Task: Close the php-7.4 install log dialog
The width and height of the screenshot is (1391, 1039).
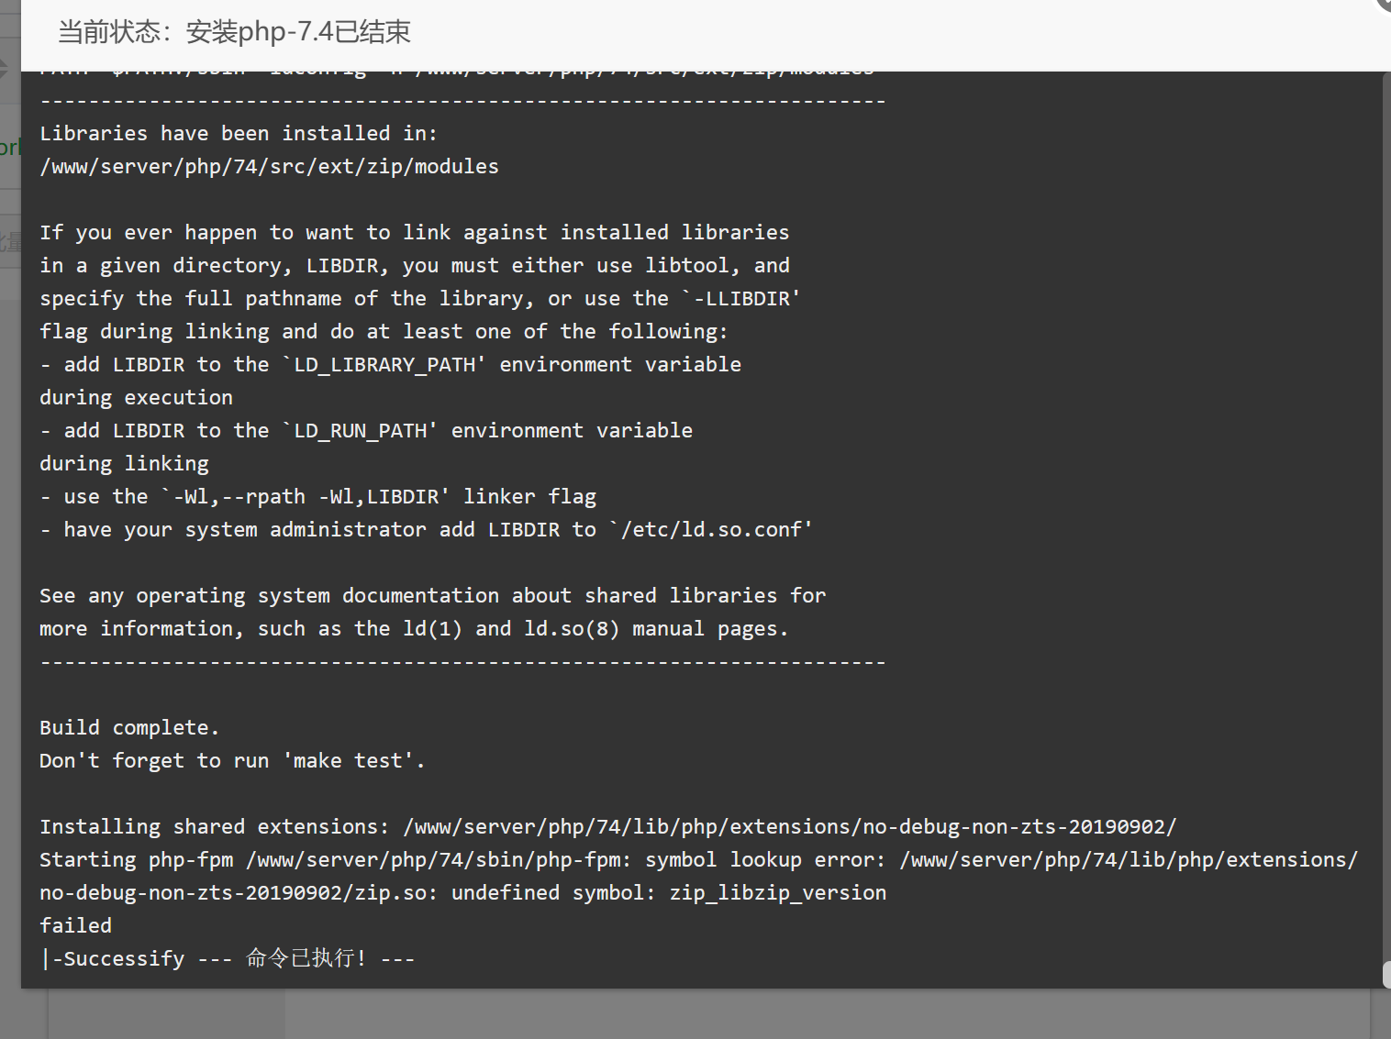Action: (1385, 4)
